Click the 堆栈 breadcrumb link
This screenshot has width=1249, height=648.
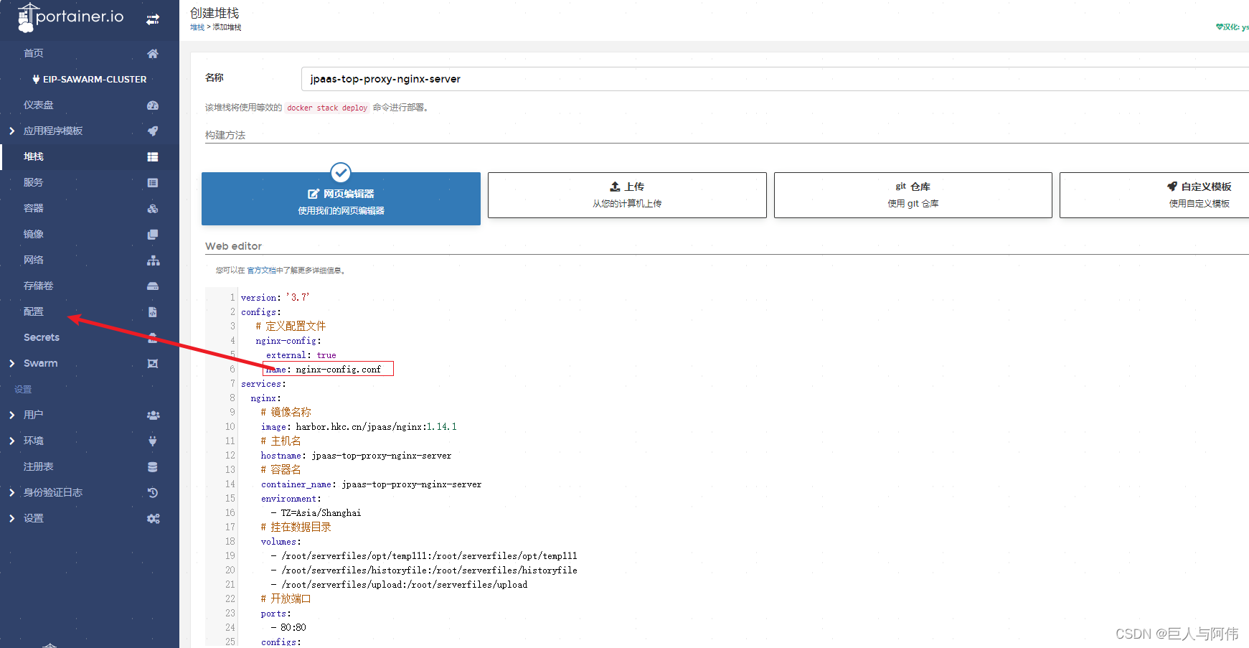pyautogui.click(x=197, y=27)
